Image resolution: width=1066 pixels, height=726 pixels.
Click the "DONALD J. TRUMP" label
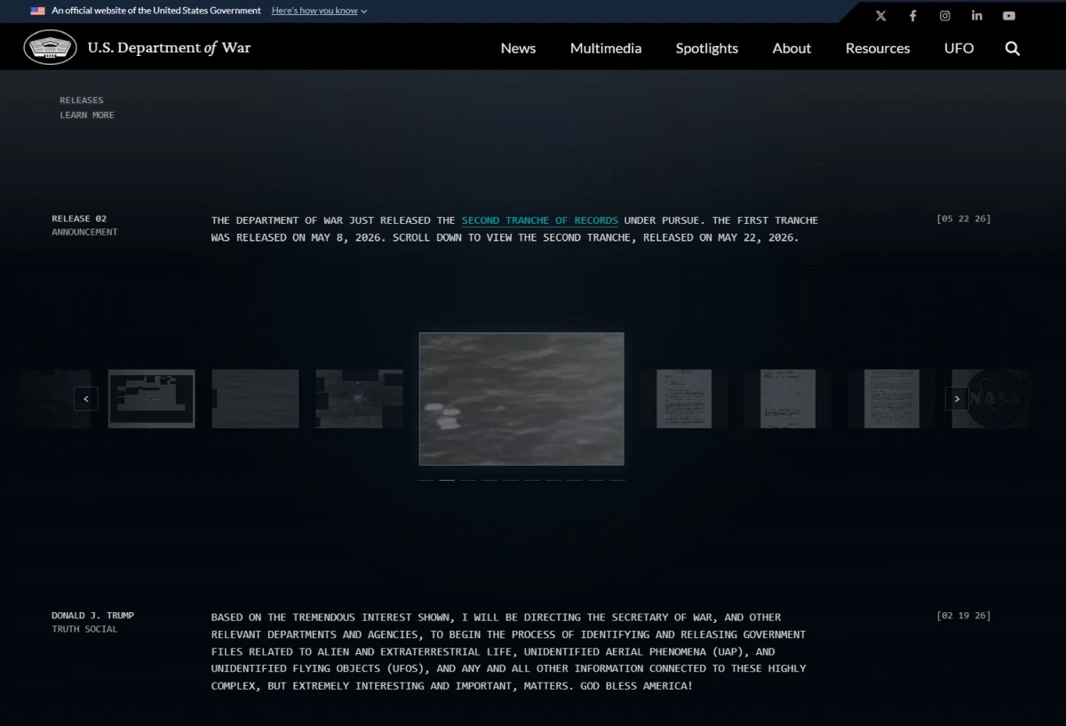(x=93, y=616)
